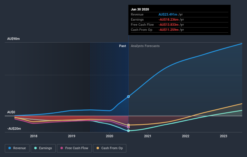Click the pink Free Cash Flow data point
Screen dimensions: 247x157
pyautogui.click(x=128, y=127)
